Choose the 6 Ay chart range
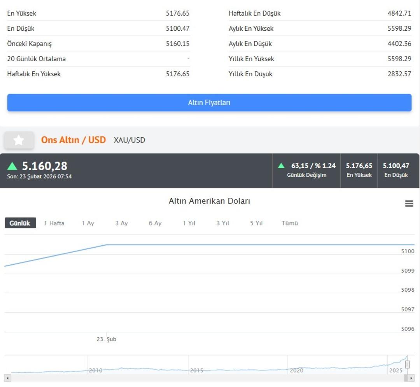420x387 pixels. (x=155, y=223)
